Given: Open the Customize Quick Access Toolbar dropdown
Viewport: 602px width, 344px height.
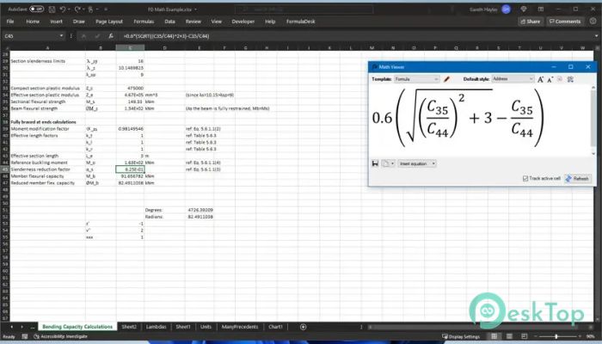Looking at the screenshot, I should (x=106, y=9).
